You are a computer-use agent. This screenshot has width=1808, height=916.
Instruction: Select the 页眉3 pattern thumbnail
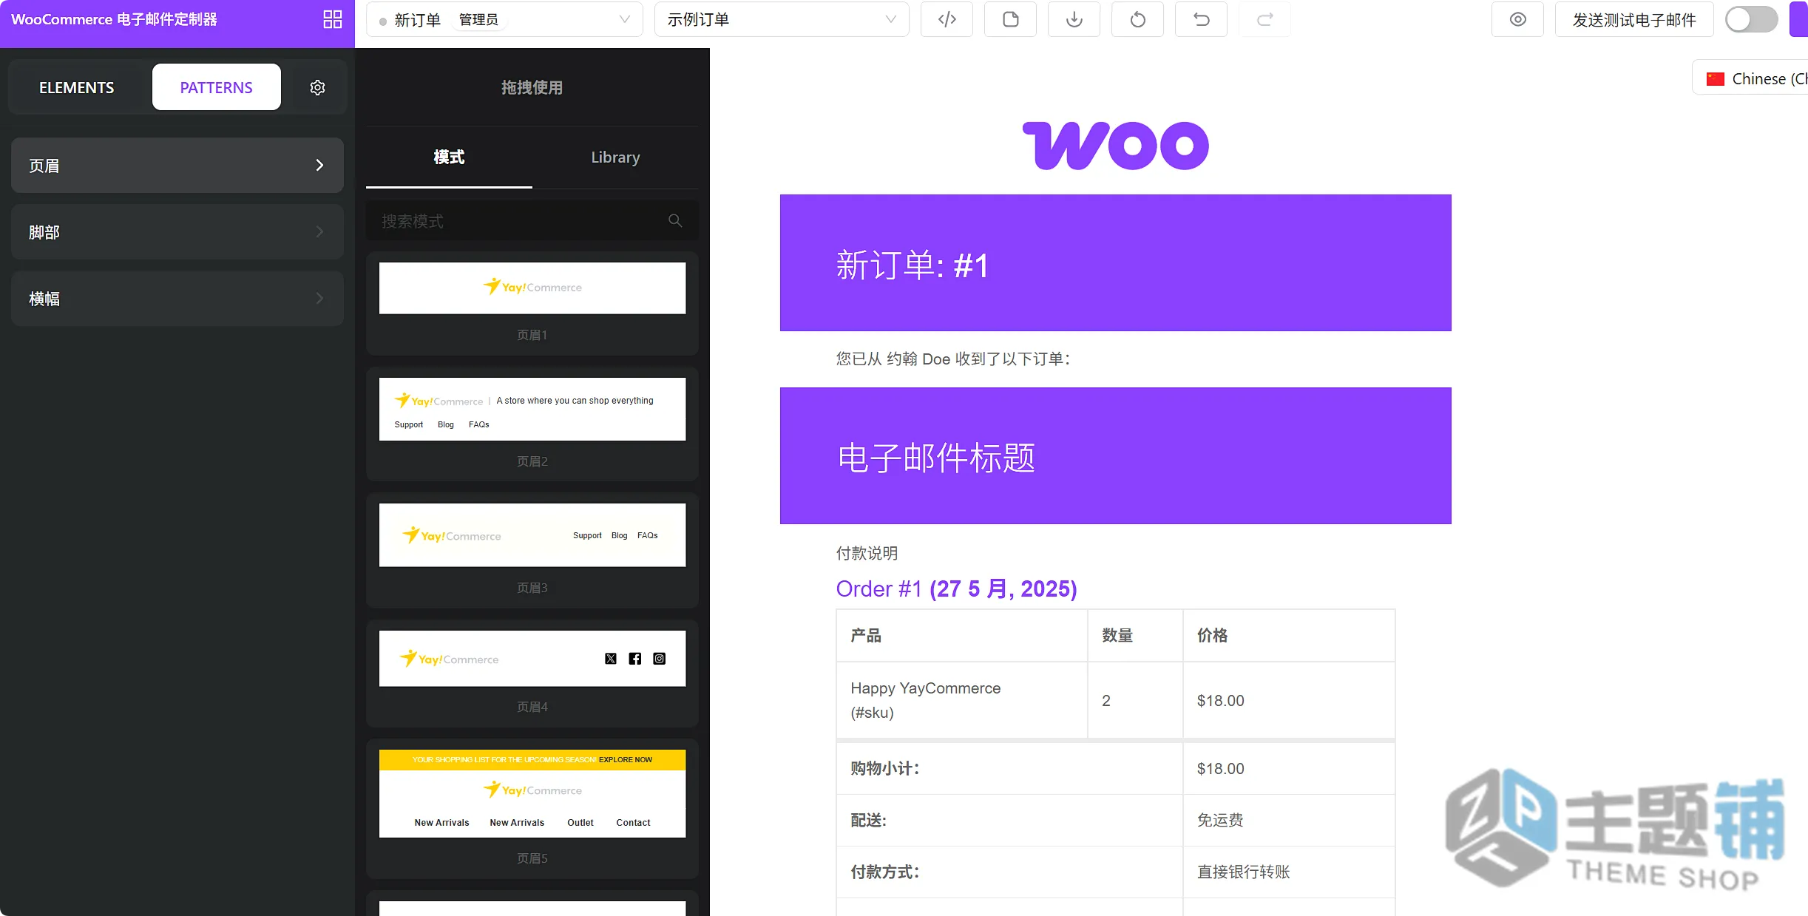coord(532,535)
